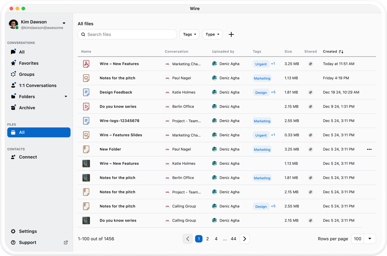Click the Archive box icon
The height and width of the screenshot is (256, 387).
(13, 108)
